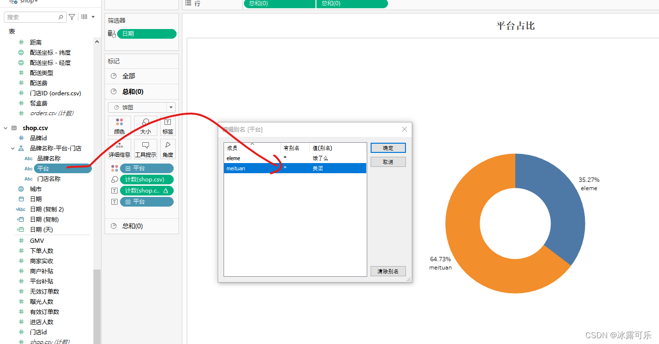659x344 pixels.
Task: Select the bold 总和(0) marks tab
Action: coord(142,91)
